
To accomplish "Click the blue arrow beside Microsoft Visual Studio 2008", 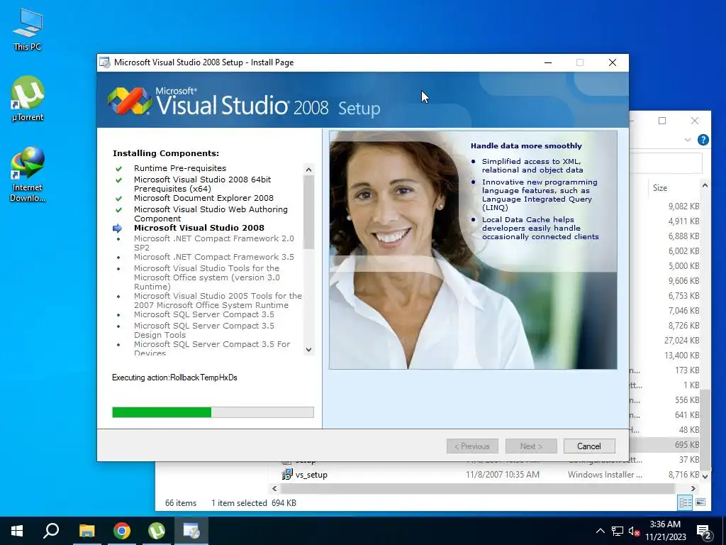I will pyautogui.click(x=117, y=228).
